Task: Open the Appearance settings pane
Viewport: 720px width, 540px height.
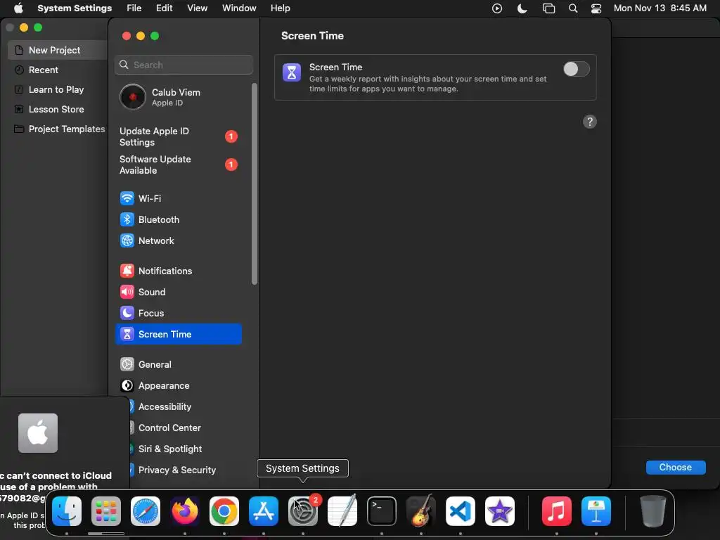Action: tap(178, 386)
